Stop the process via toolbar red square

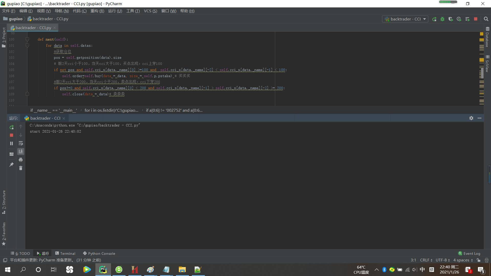click(x=476, y=19)
